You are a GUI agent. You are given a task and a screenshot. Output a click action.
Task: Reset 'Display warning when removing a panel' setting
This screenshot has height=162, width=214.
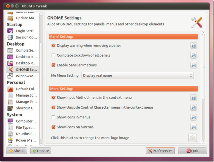pos(193,46)
